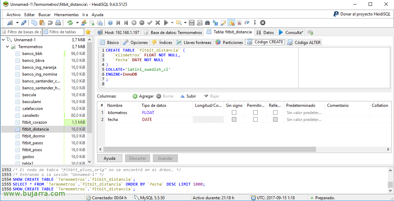Switch to the Código ALTER tab

(304, 43)
